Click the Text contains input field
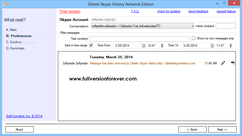The height and width of the screenshot is (136, 242). [140, 39]
